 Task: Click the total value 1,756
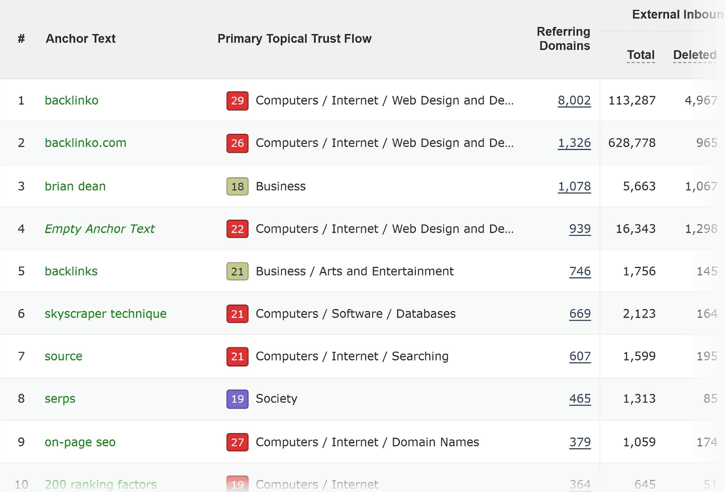[x=639, y=271]
